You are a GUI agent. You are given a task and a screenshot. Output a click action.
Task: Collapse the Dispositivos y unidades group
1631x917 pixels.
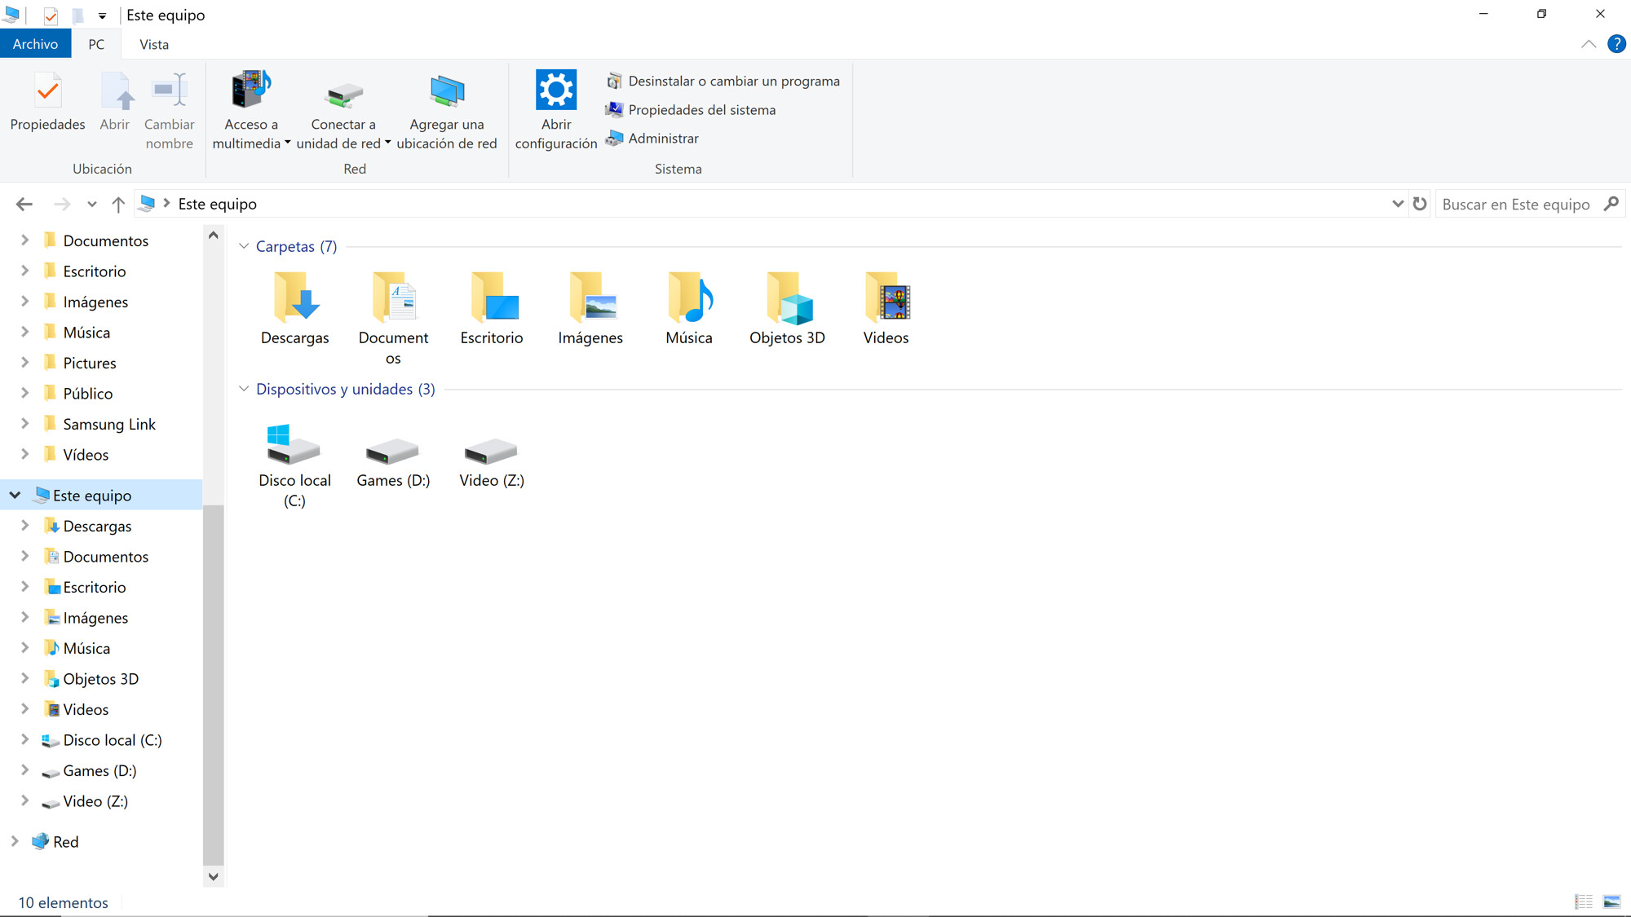243,389
